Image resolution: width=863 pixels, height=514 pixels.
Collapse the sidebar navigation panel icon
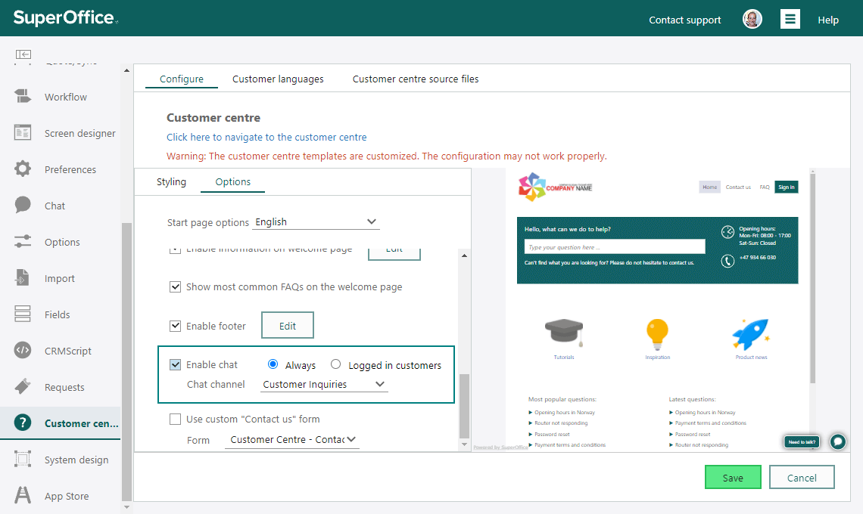23,54
